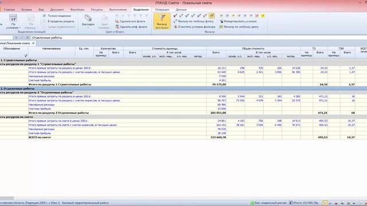
Task: Select section row 1. Строительные работы
Action: (183, 60)
